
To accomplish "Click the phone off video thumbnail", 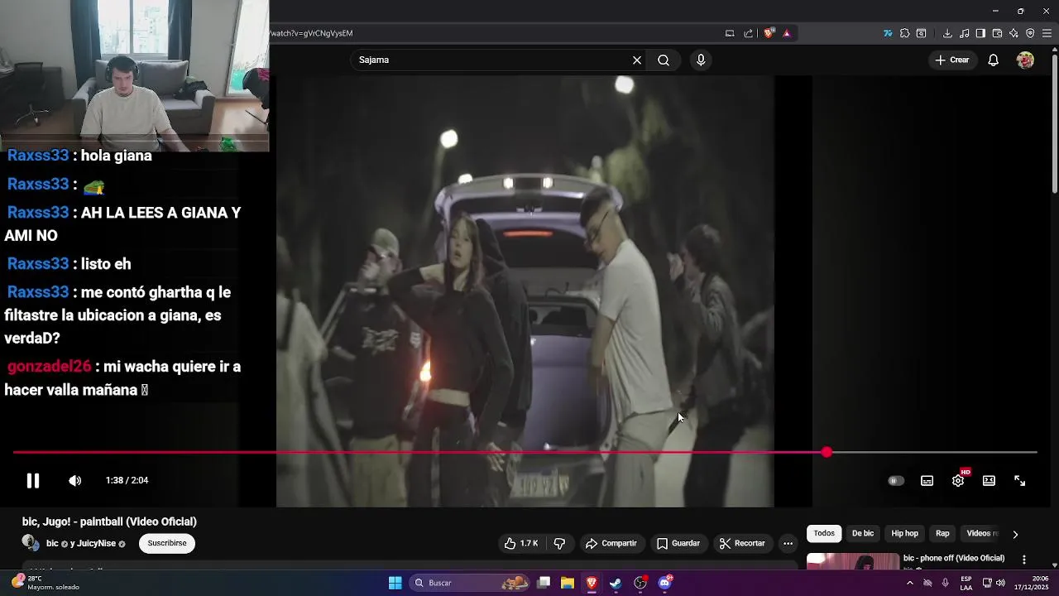I will (x=853, y=561).
